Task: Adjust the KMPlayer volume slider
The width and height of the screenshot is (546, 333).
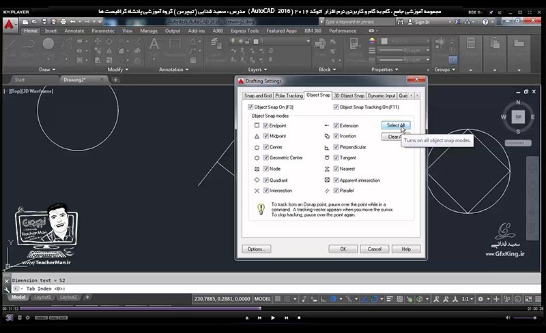Action: (525, 318)
